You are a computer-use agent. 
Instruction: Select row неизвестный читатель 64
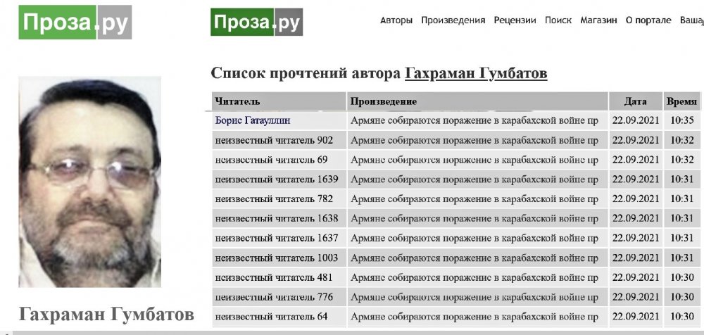tap(455, 316)
